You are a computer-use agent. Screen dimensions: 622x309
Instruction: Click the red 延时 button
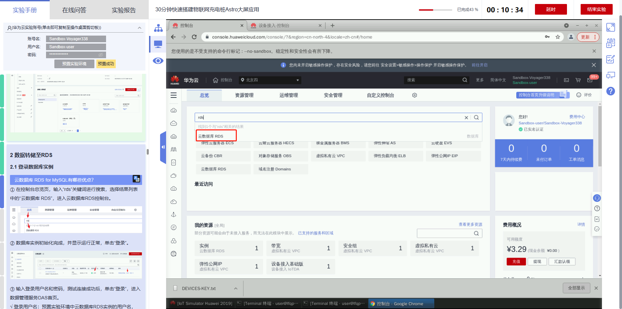coord(551,9)
